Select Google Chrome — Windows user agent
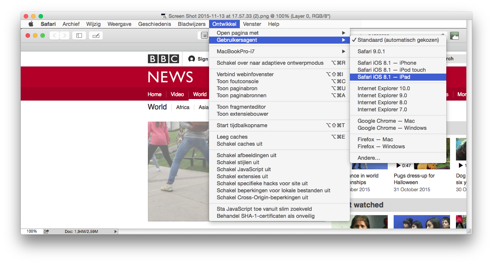Screen dimensions: 493x264 click(x=398, y=128)
